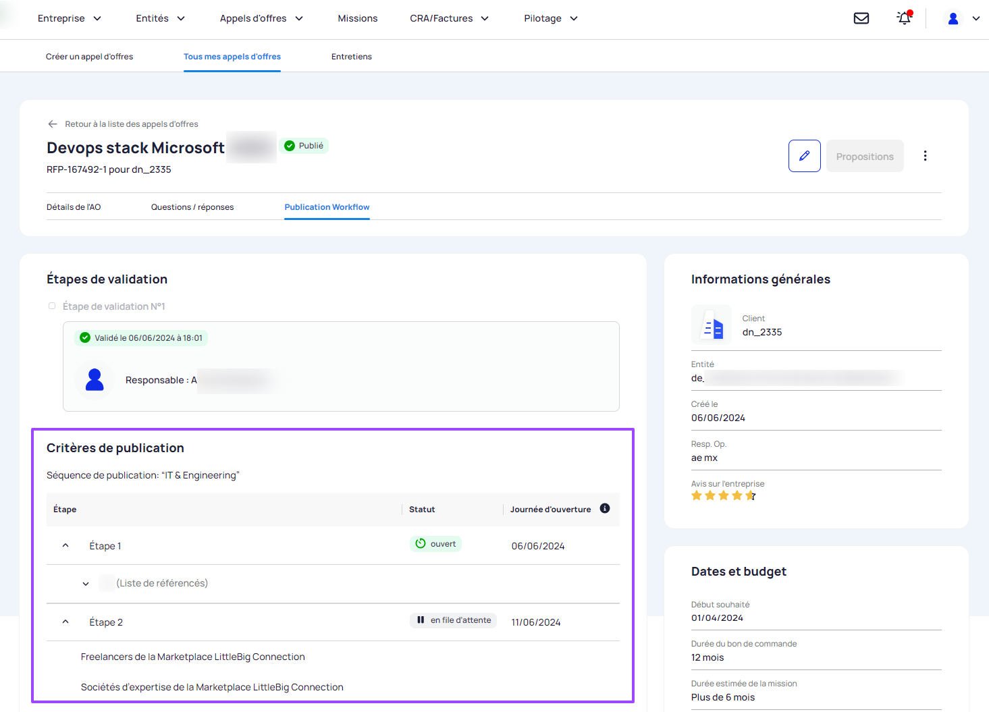989x712 pixels.
Task: Open the notifications bell
Action: pos(905,18)
